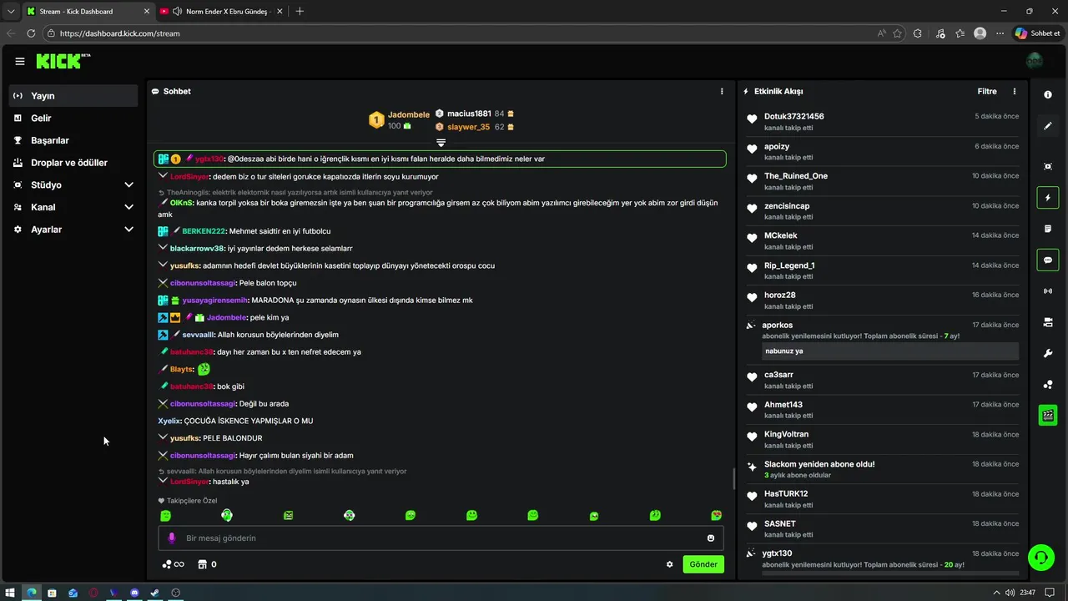Screen dimensions: 1068x601
Task: Toggle the lightning activity feed panel icon
Action: point(1048,198)
